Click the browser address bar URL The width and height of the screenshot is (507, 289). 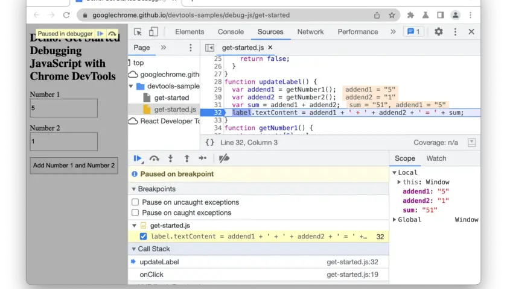tap(191, 15)
